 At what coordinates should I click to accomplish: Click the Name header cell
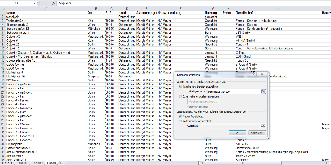coord(46,13)
